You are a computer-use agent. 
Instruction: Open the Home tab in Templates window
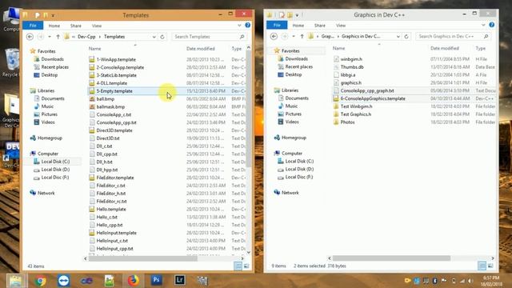click(54, 26)
